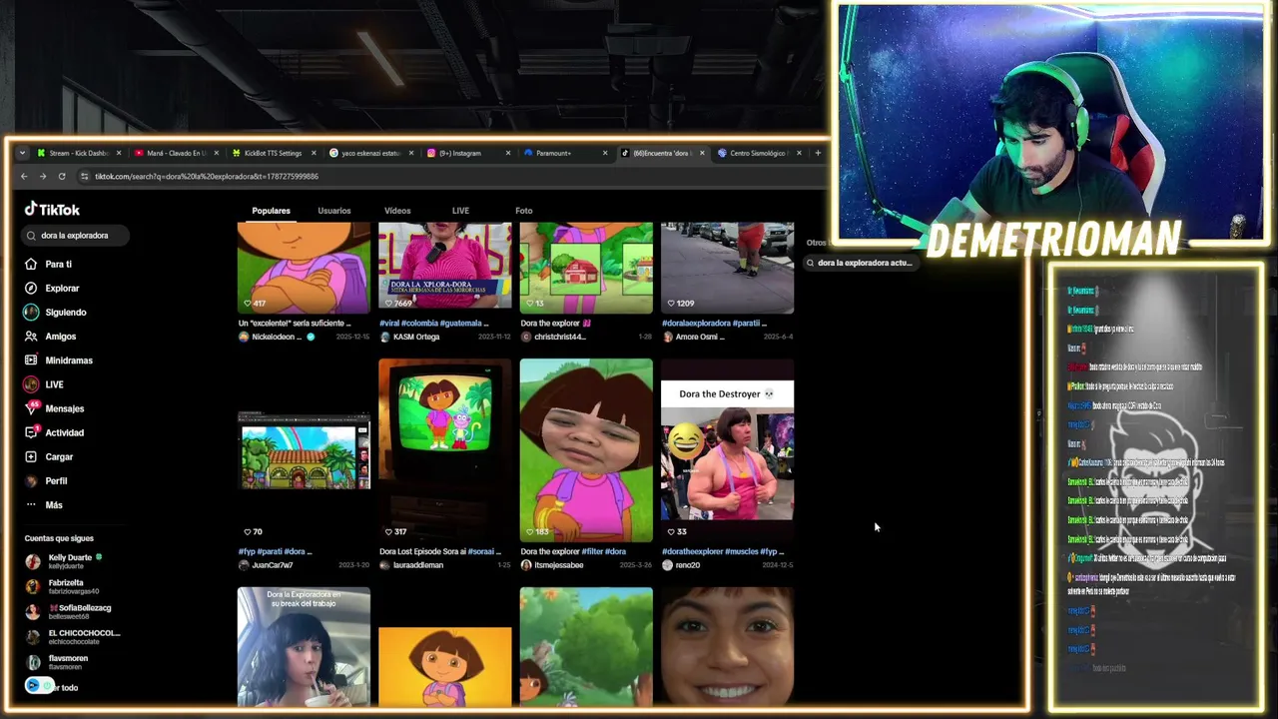Click the Cargar upload plus icon
This screenshot has width=1278, height=719.
pyautogui.click(x=31, y=456)
